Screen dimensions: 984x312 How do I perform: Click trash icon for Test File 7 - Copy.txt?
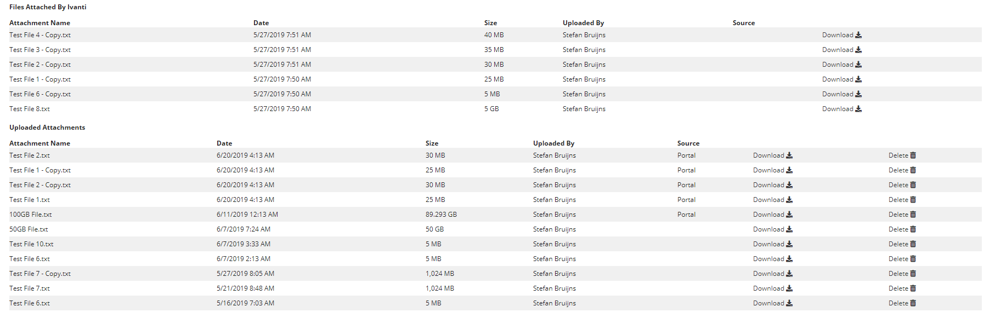tap(913, 274)
